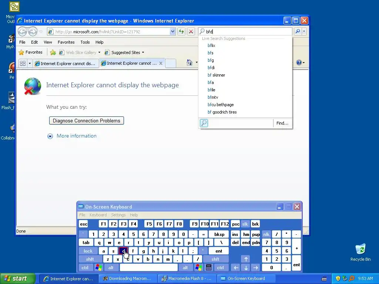Open the Favorites menu in menu bar
Screen dimensions: 379x284
click(x=66, y=42)
